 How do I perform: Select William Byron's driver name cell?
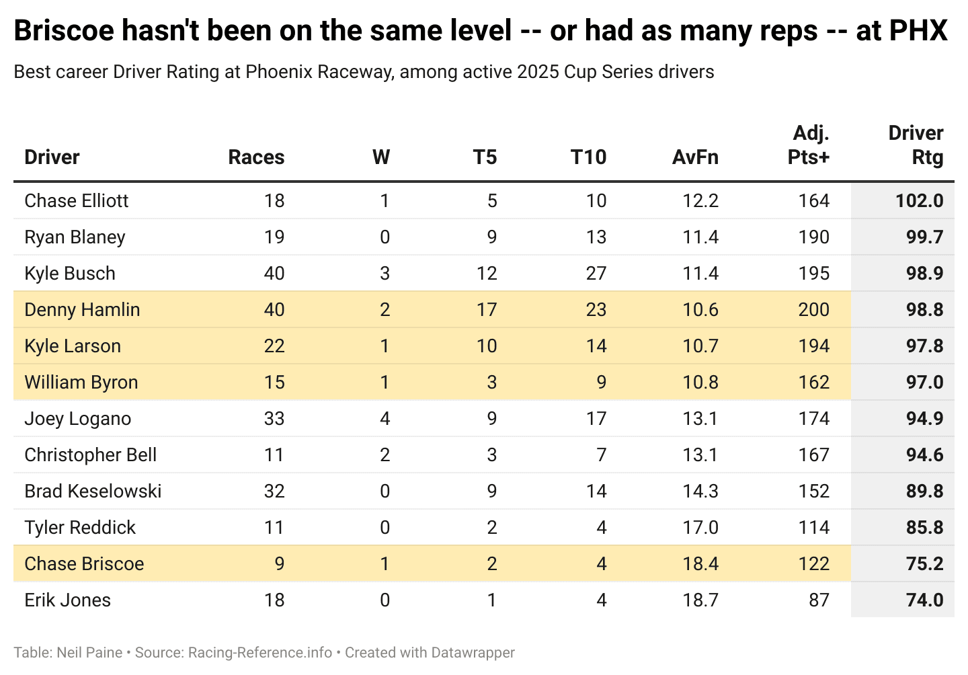click(x=81, y=383)
